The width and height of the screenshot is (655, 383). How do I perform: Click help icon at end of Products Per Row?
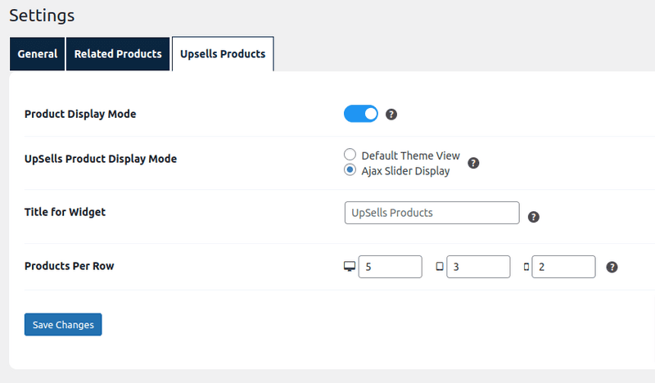pyautogui.click(x=612, y=267)
